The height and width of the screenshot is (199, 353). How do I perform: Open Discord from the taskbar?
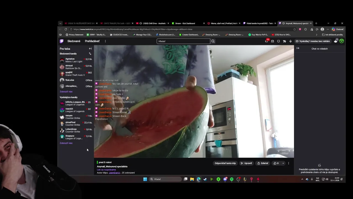click(225, 179)
